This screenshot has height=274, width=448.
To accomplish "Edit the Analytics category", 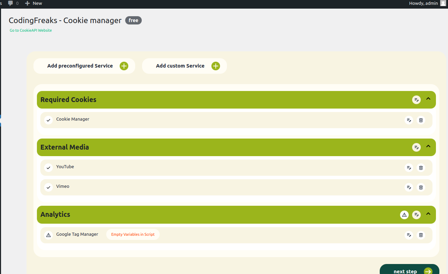I will [417, 215].
